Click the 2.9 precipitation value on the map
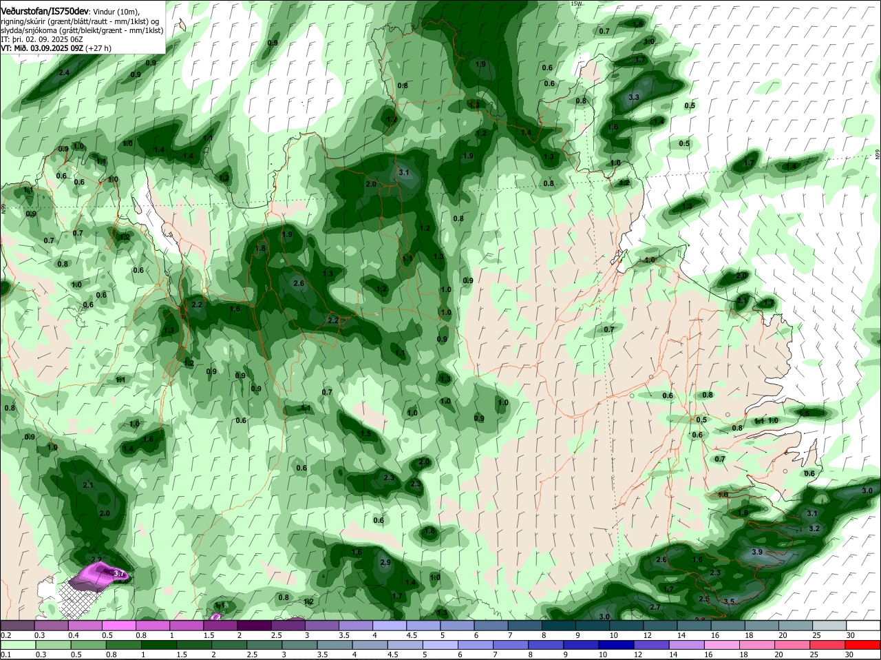Viewport: 881px width, 660px height. pyautogui.click(x=385, y=563)
